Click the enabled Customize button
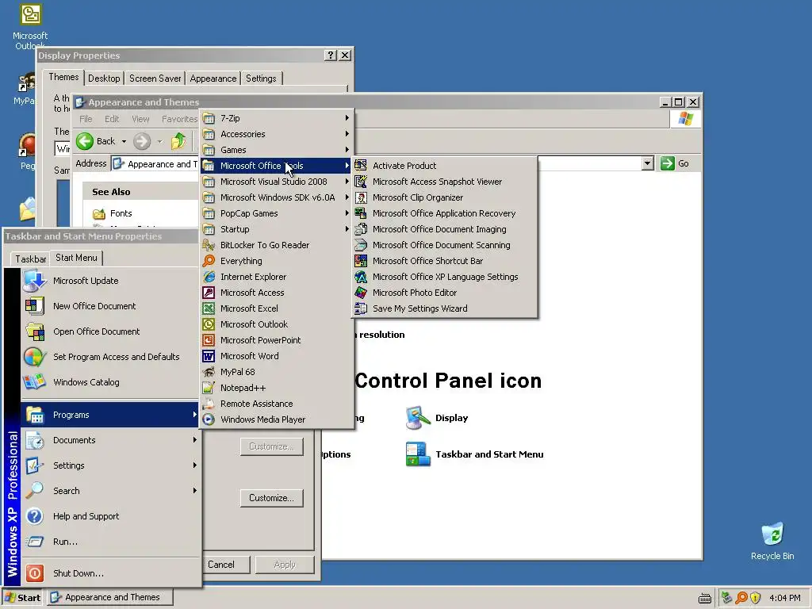The height and width of the screenshot is (609, 812). [271, 498]
